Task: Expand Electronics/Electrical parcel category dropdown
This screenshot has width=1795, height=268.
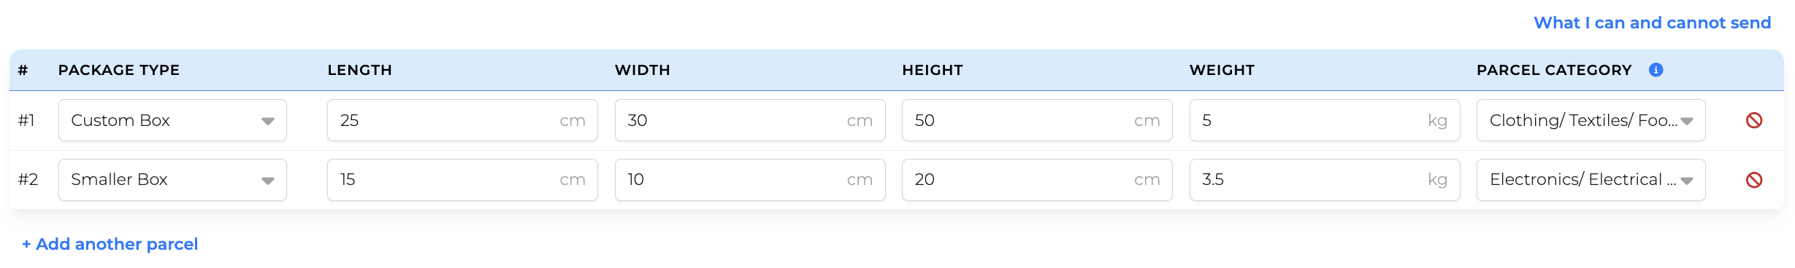Action: coord(1591,180)
